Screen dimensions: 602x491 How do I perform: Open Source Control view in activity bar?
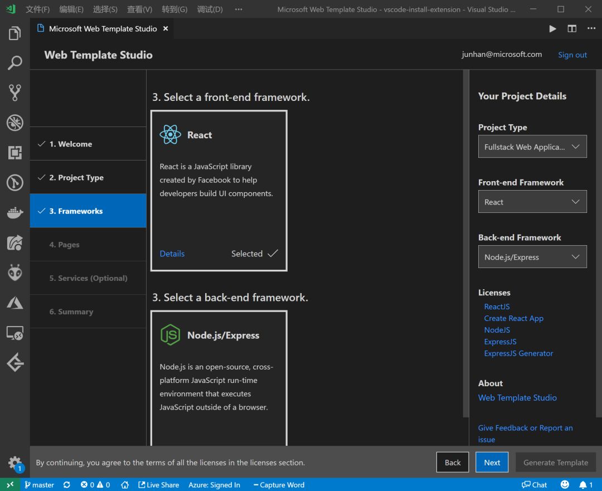14,93
